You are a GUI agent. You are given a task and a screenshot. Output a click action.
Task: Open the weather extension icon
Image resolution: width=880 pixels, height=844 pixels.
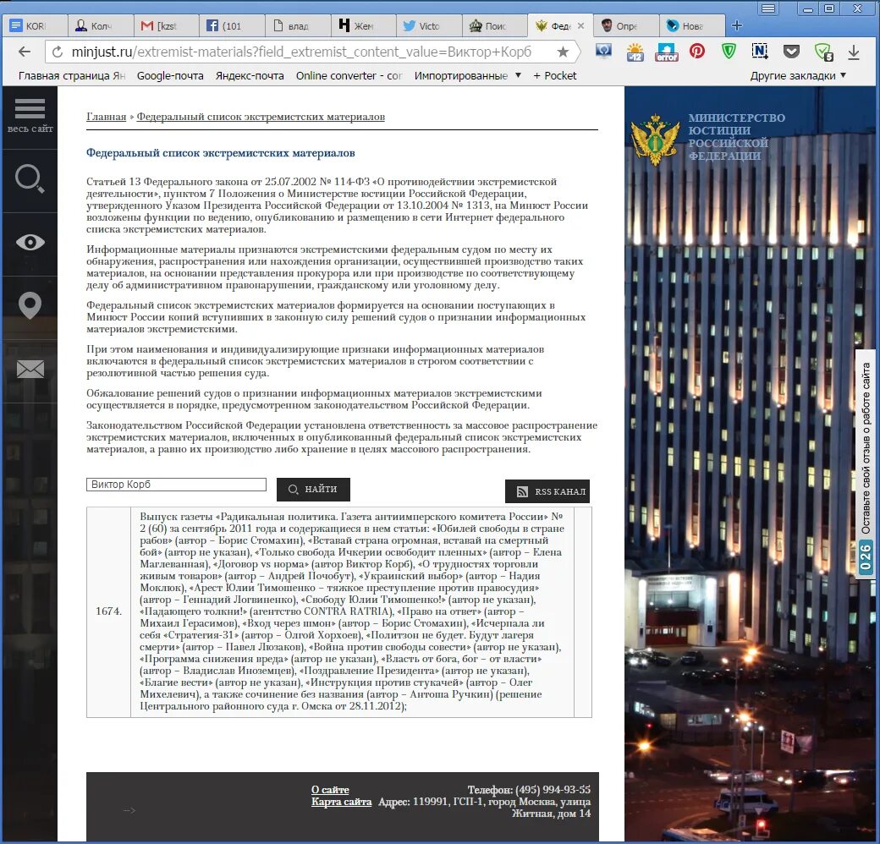tap(635, 52)
